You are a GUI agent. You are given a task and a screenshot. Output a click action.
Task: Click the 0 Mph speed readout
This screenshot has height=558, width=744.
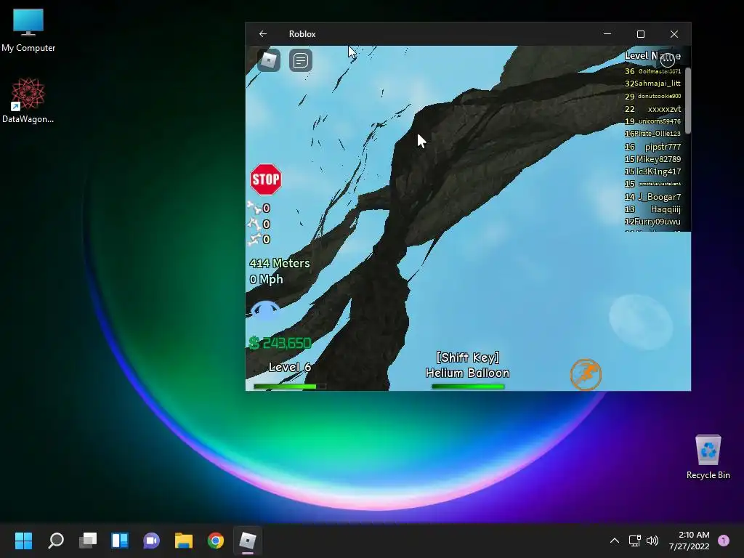coord(266,280)
